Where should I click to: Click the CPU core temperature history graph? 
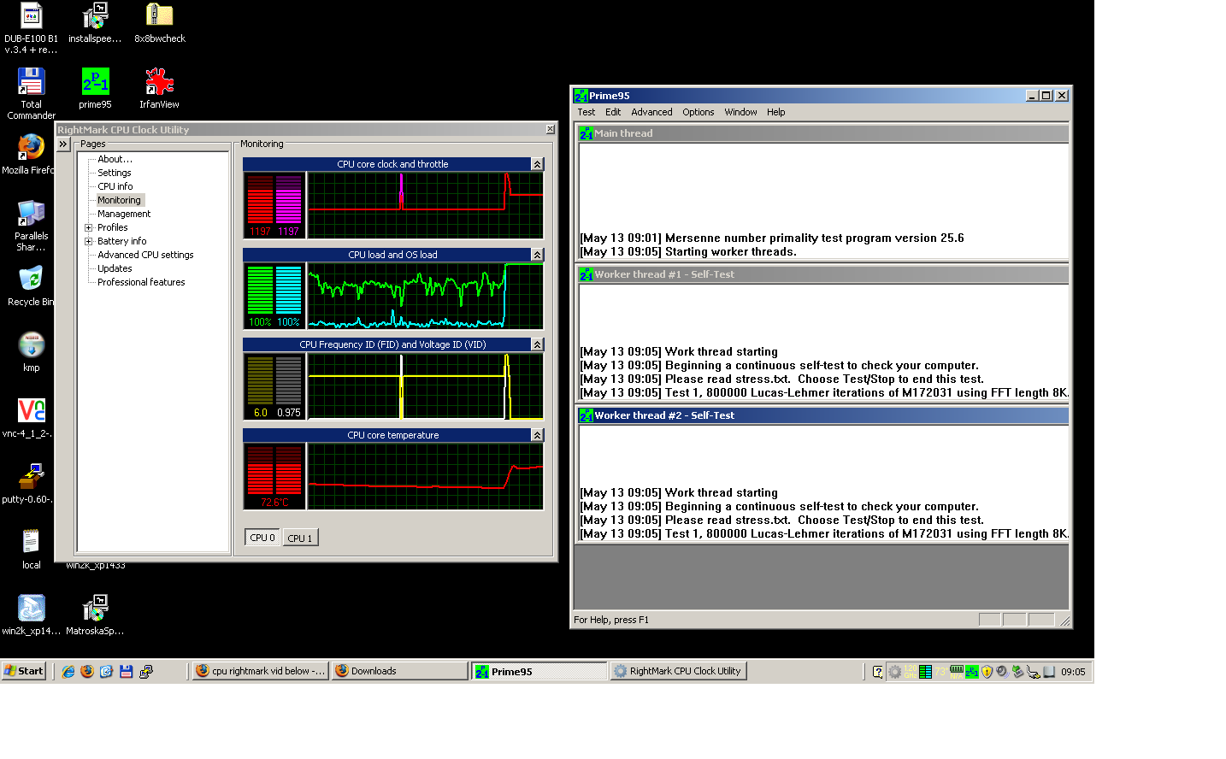pos(425,476)
